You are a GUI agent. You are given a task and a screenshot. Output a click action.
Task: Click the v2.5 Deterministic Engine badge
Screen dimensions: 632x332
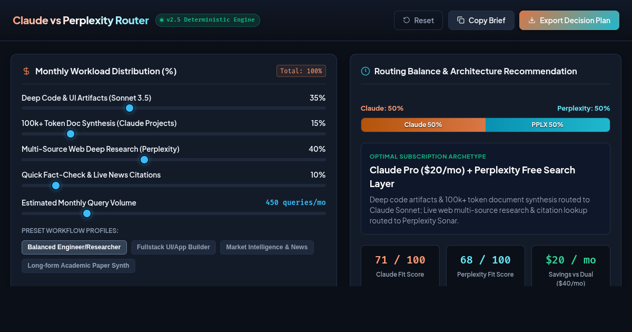click(x=208, y=20)
